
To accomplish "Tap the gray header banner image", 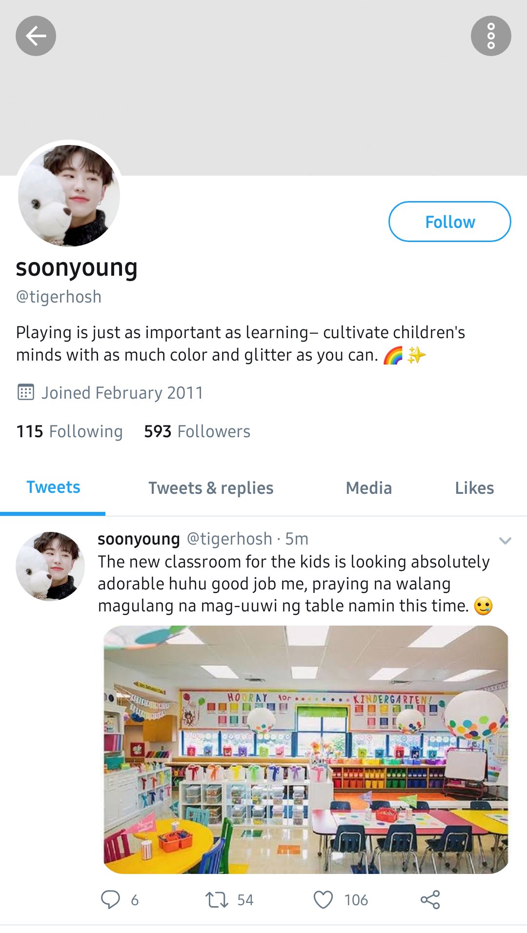I will 263,88.
